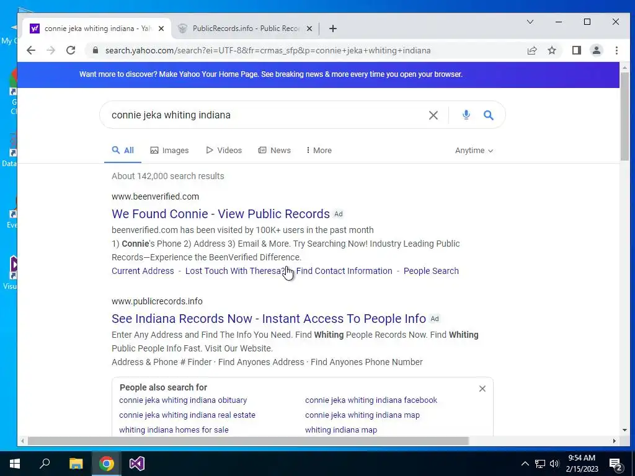Close the PublicRecords.info tab
Viewport: 635px width, 476px height.
[309, 29]
